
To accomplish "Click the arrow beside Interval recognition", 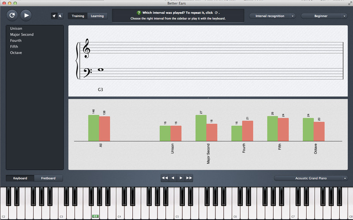I will tap(293, 16).
